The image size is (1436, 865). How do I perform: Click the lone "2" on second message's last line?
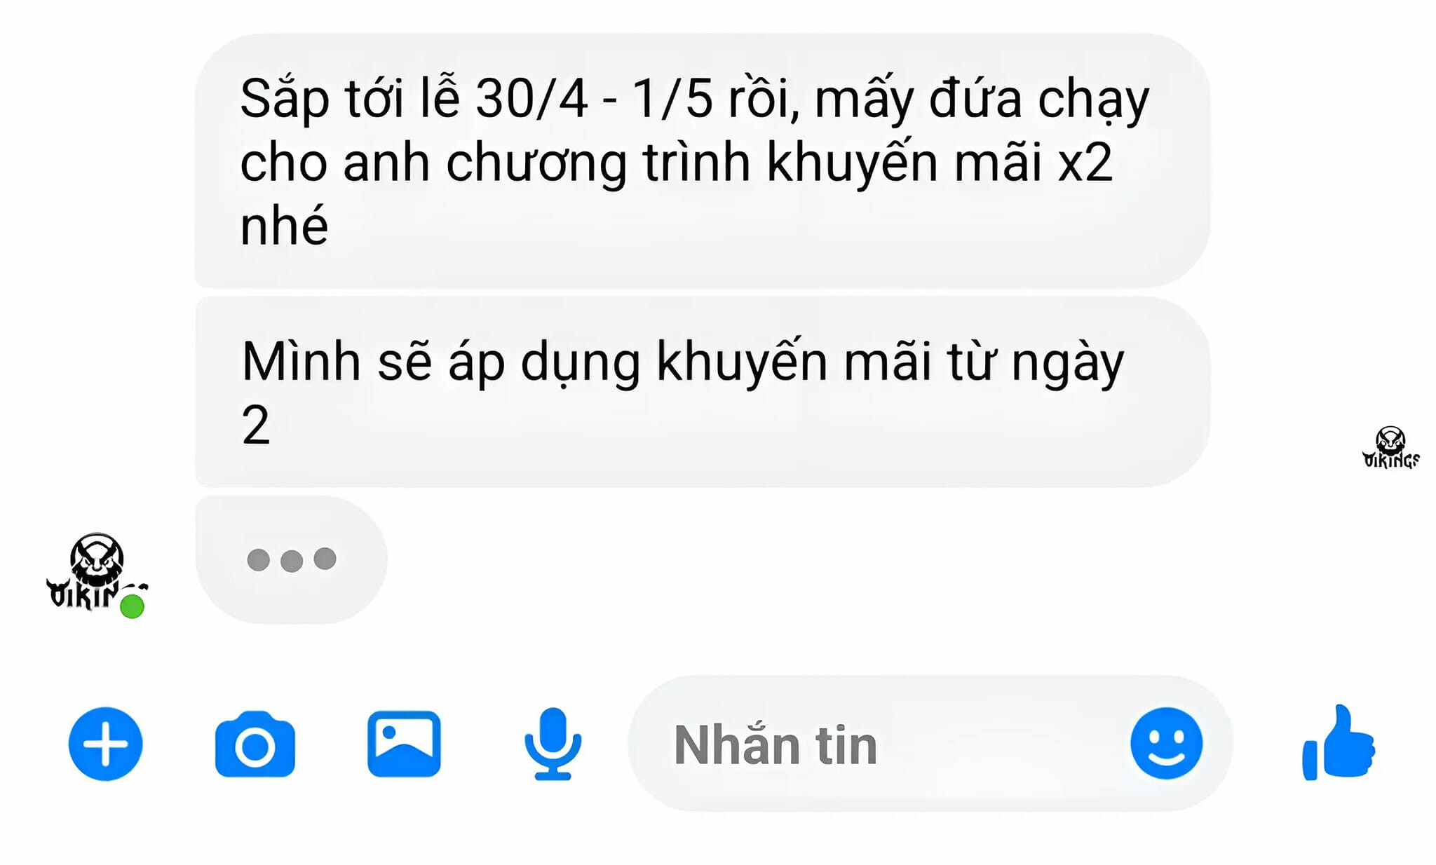256,425
